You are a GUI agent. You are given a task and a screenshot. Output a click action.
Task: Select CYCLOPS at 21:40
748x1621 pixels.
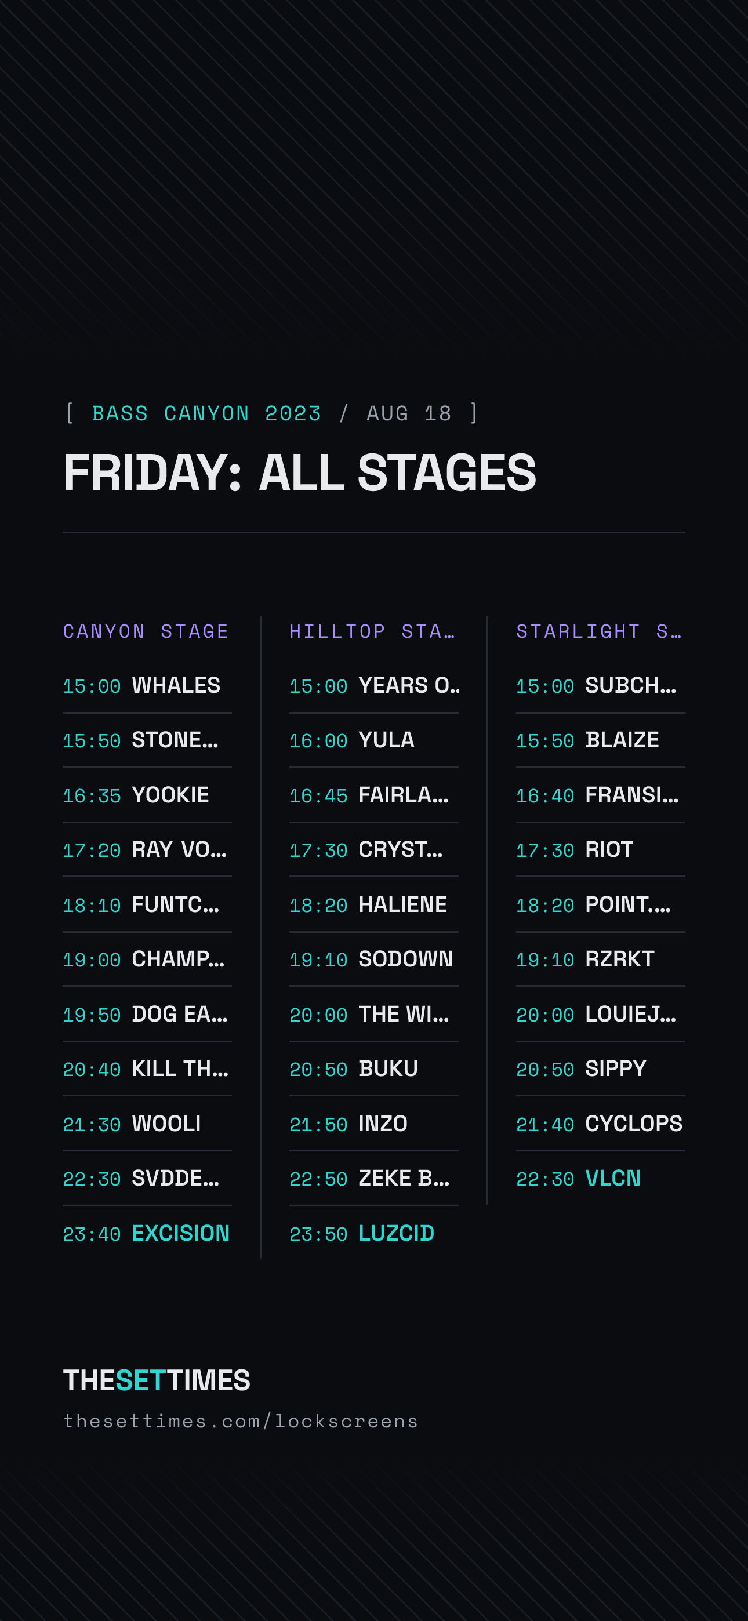[x=600, y=1123]
